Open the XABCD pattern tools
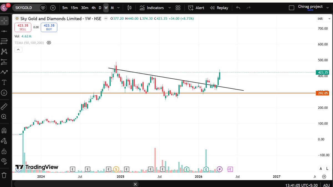The height and width of the screenshot is (187, 333). click(4, 51)
